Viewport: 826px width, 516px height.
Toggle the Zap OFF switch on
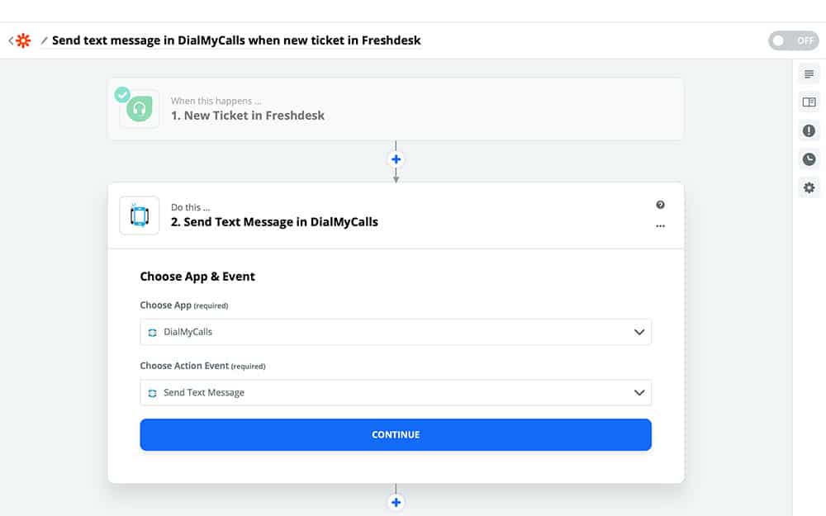(x=793, y=40)
